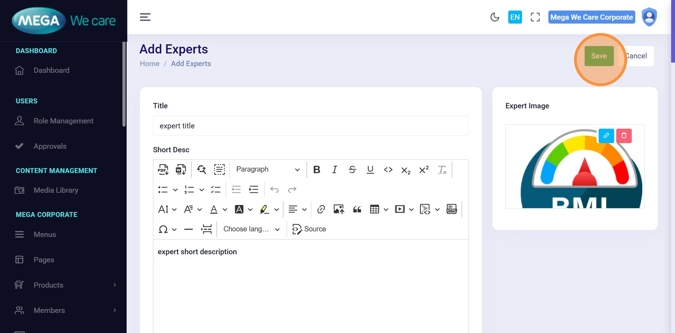Toggle Source editing mode

coord(309,229)
